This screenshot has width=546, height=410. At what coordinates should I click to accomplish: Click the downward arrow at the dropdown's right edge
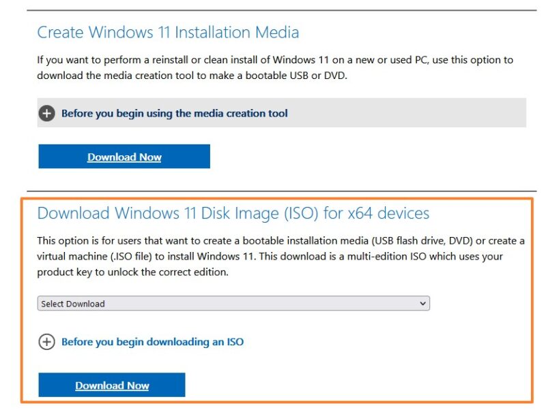(423, 303)
